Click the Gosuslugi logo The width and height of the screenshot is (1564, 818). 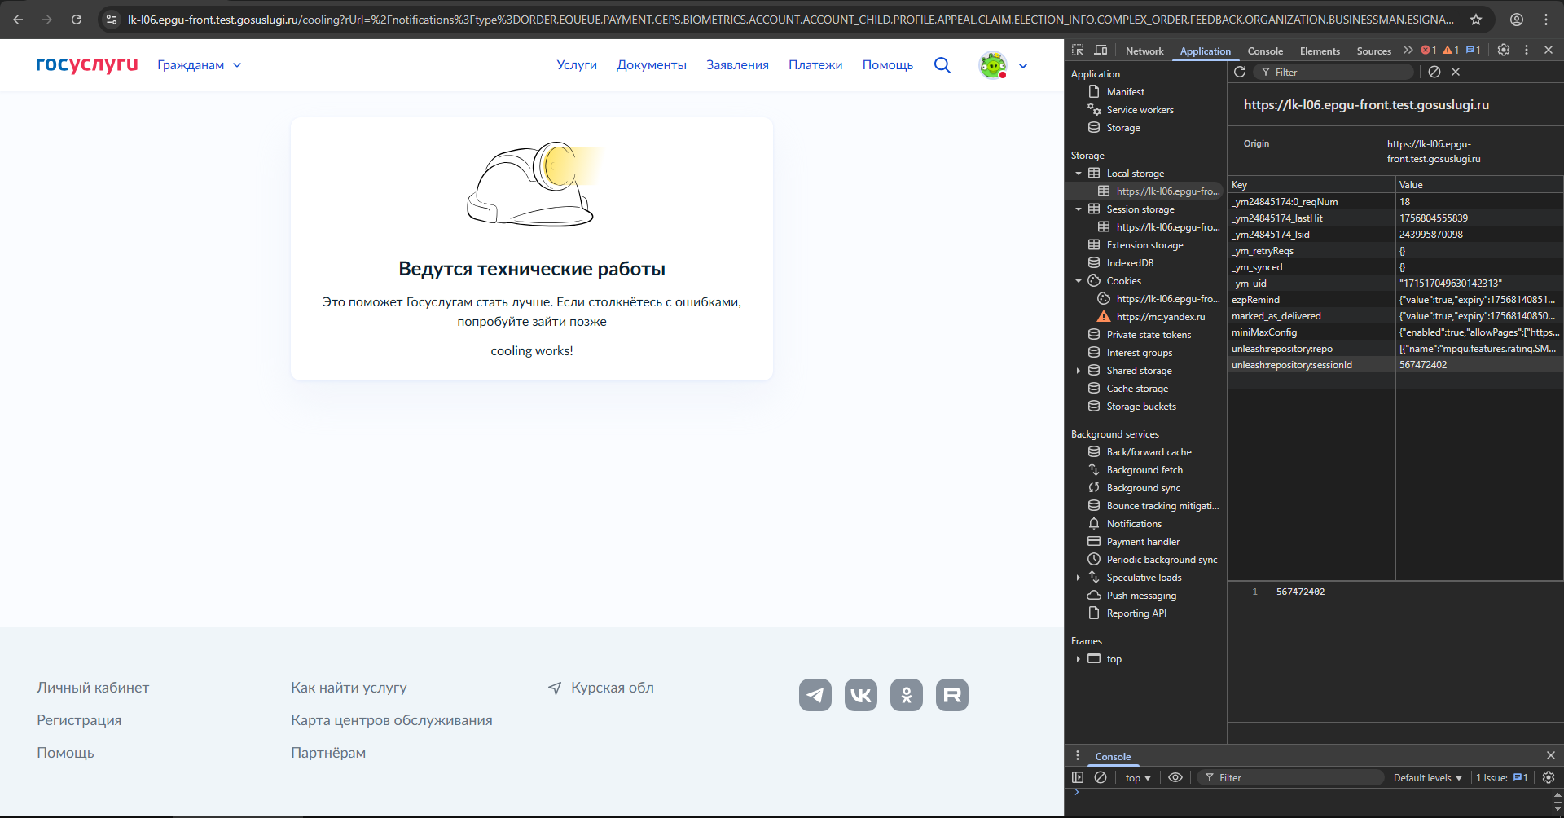pos(87,64)
